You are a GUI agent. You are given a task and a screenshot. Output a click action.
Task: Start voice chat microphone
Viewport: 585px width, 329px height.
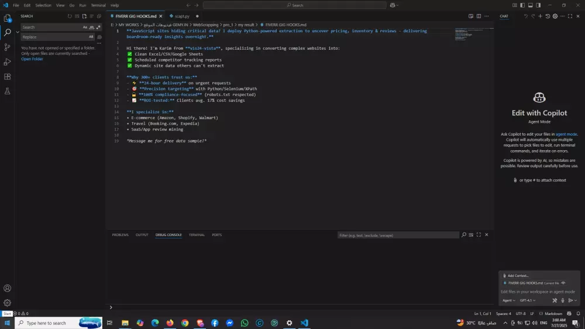pos(563,300)
